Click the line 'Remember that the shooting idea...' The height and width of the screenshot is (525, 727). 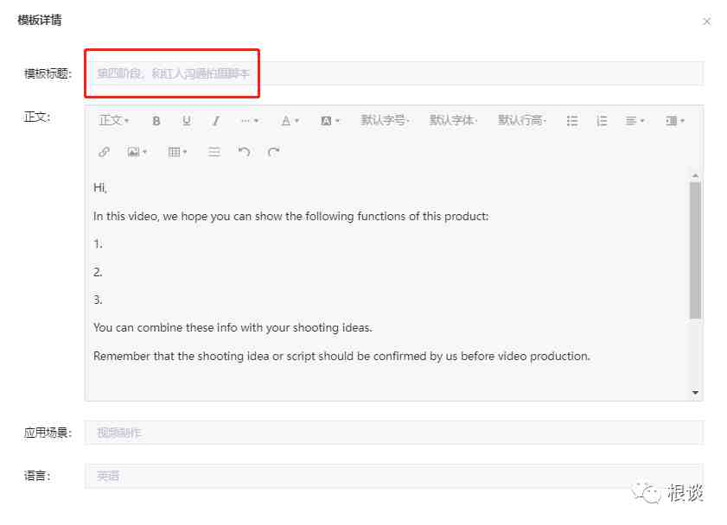(x=341, y=356)
